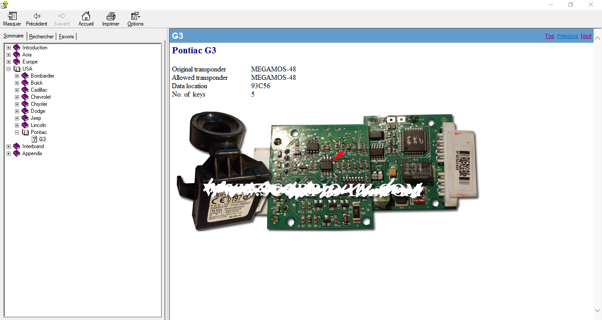Screen dimensions: 602x320
Task: Open the Accueil home icon
Action: (86, 17)
